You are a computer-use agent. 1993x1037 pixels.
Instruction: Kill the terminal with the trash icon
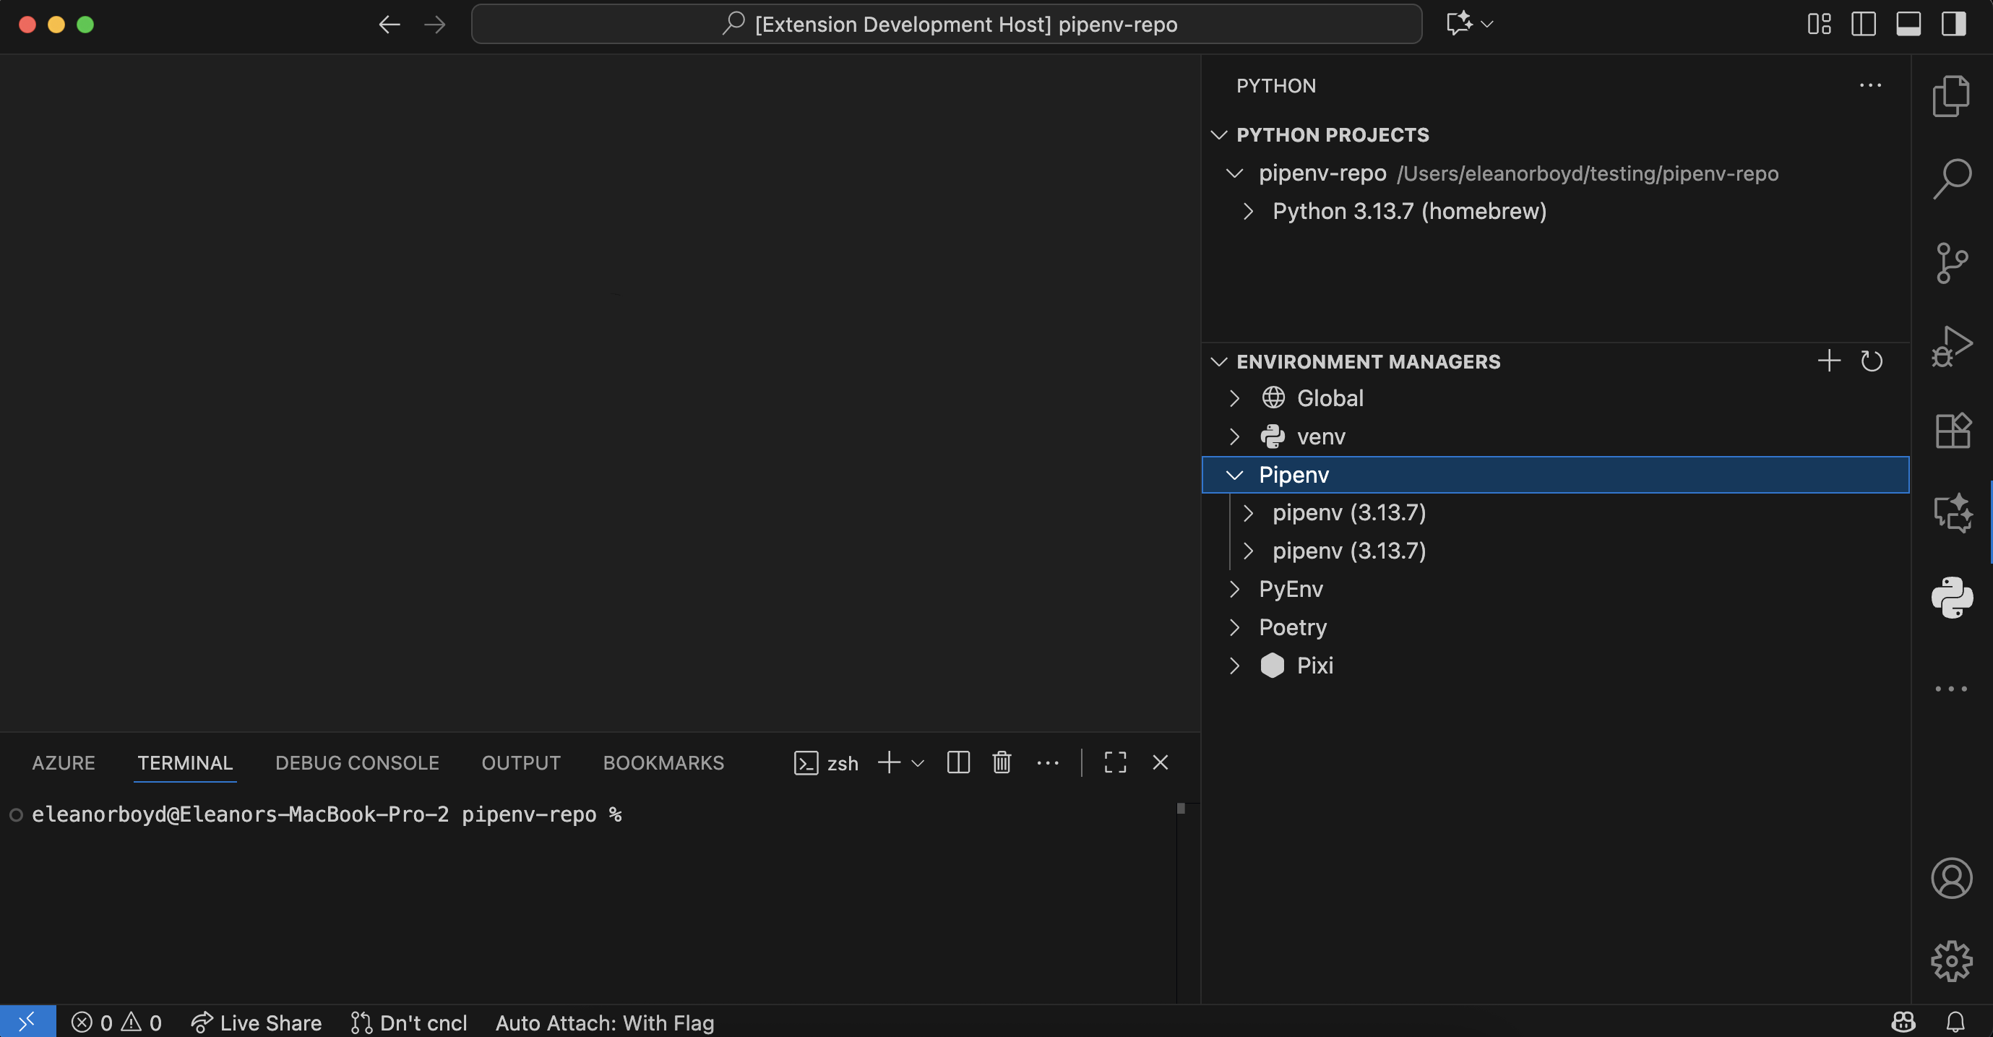(1001, 763)
